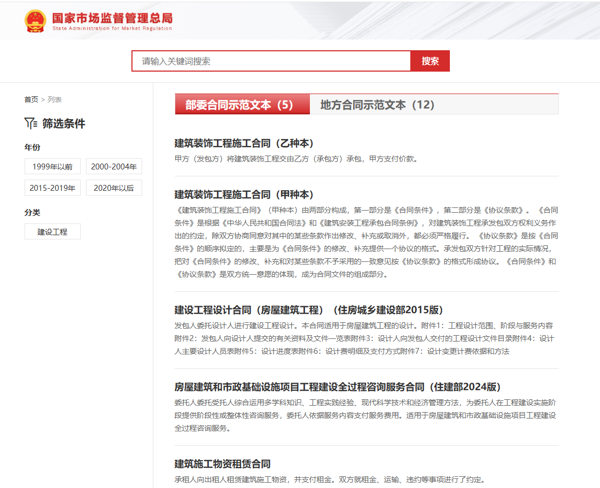This screenshot has width=600, height=488.
Task: Filter by year 2020年以后
Action: [x=114, y=188]
